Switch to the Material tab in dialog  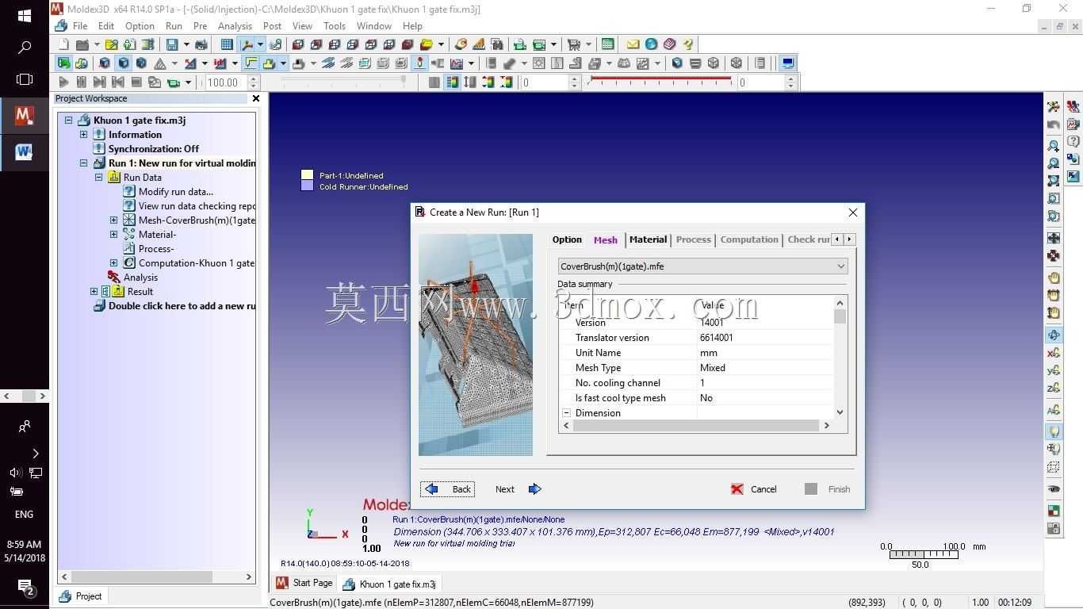point(648,239)
